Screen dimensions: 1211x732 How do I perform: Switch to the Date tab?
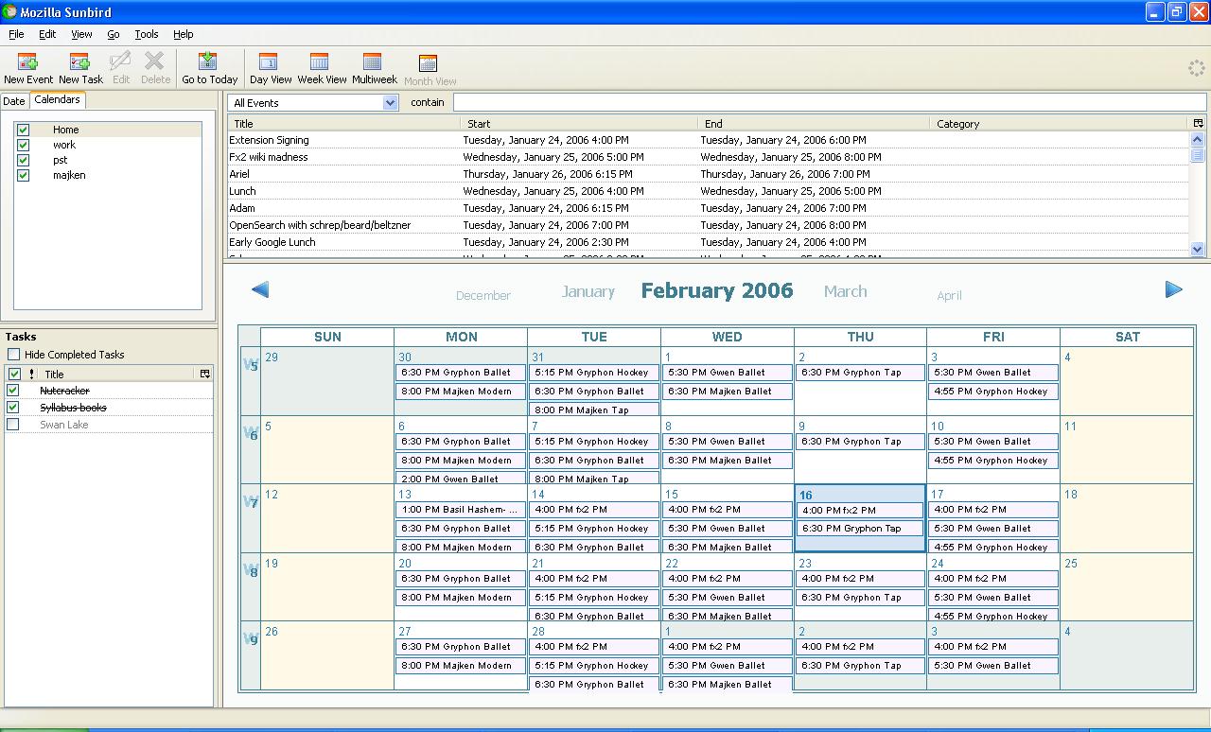tap(14, 101)
